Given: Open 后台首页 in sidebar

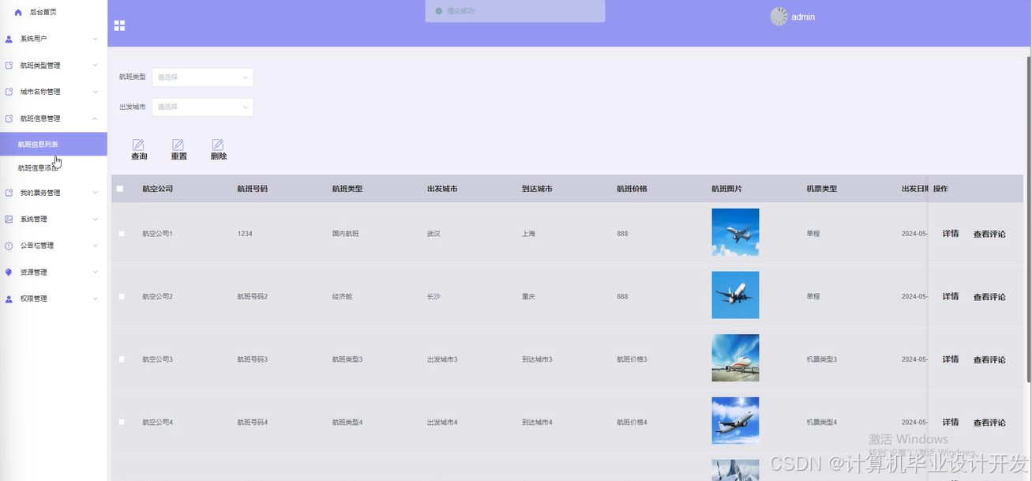Looking at the screenshot, I should (x=43, y=13).
